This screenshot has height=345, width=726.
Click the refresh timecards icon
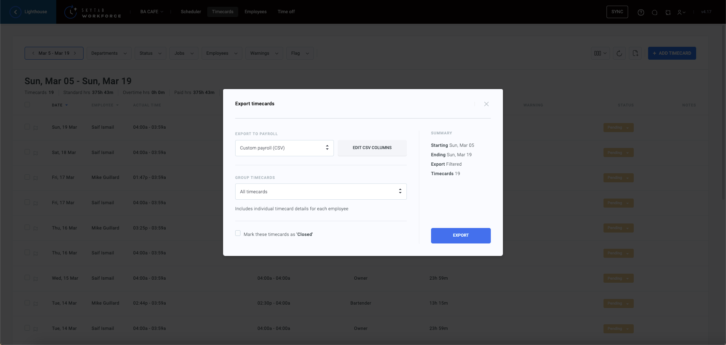619,53
